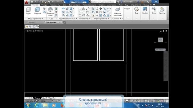
Task: Open Firefox from the Windows taskbar
Action: click(62, 105)
